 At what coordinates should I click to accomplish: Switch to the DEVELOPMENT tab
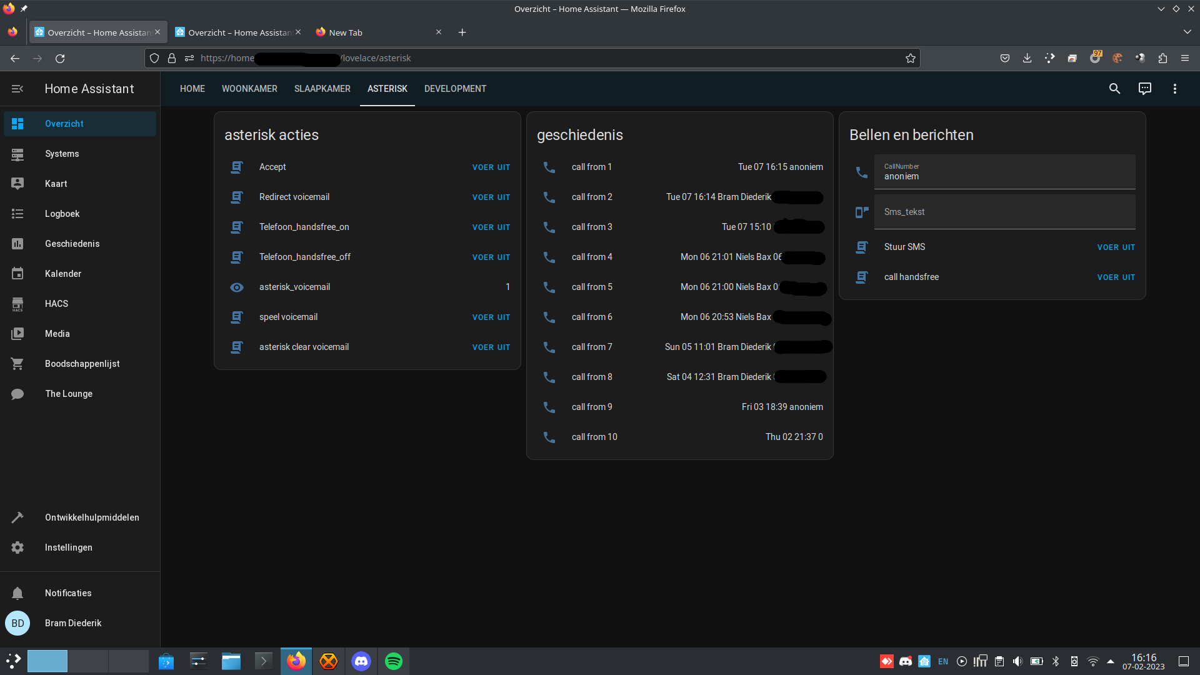(455, 89)
